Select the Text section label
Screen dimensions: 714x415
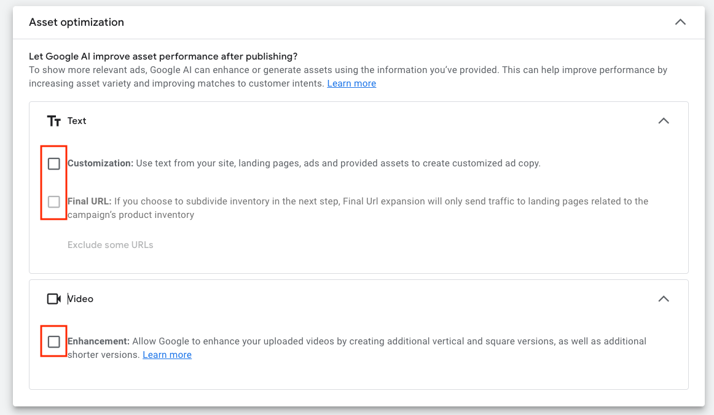[77, 121]
